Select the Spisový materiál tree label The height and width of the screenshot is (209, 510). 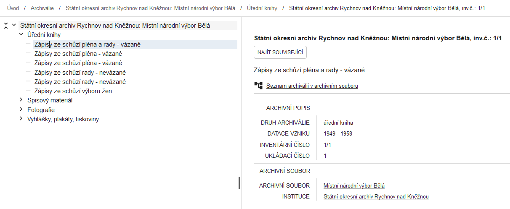click(x=50, y=100)
